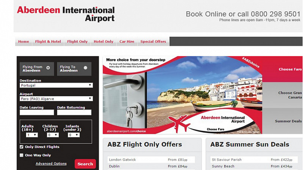The image size is (303, 170).
Task: Open the Special Offers menu item
Action: 153,42
